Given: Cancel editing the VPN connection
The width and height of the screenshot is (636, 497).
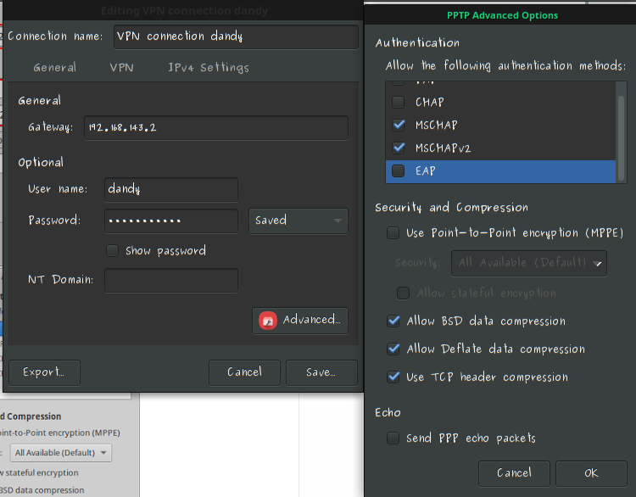Looking at the screenshot, I should pos(244,372).
